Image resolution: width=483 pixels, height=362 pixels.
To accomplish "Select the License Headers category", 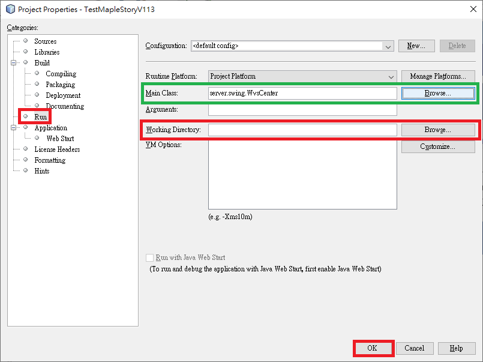I will click(57, 149).
